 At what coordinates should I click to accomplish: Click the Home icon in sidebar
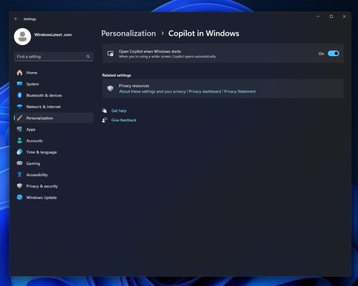tap(19, 73)
